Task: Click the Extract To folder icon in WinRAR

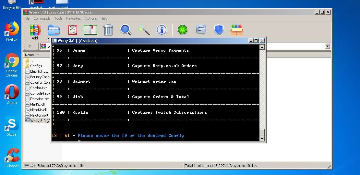Action: (54, 30)
